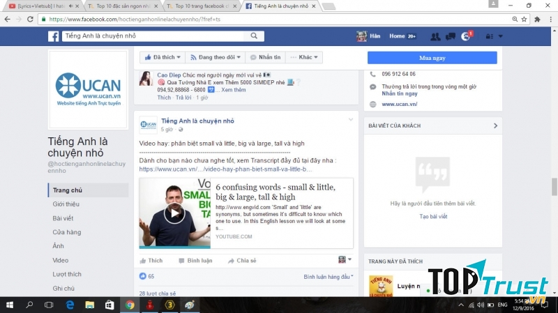
Task: Click the Facebook logo icon
Action: coord(53,36)
